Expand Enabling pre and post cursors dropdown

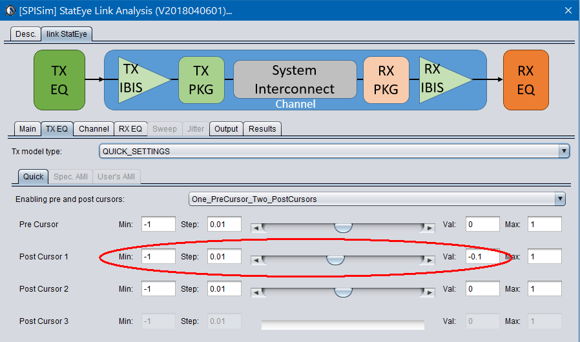coord(560,199)
